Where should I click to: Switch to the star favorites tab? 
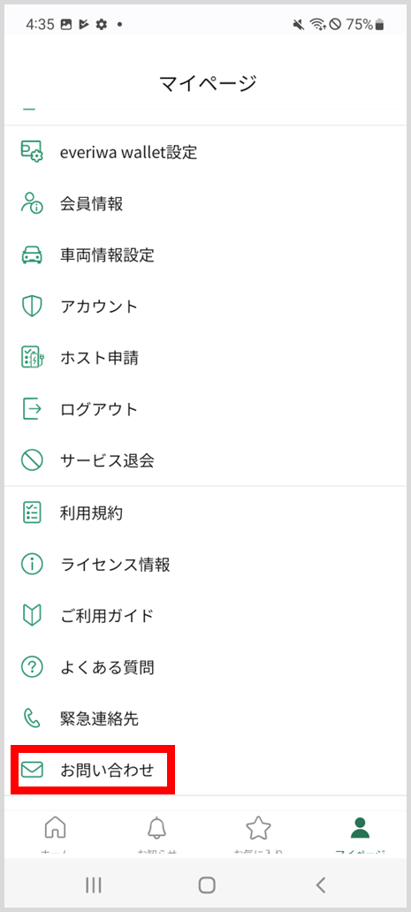pyautogui.click(x=258, y=832)
